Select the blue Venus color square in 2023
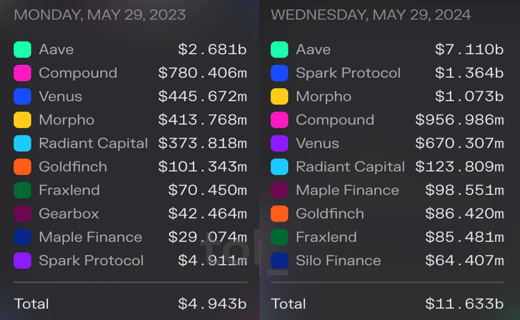Image resolution: width=520 pixels, height=320 pixels. [x=22, y=96]
